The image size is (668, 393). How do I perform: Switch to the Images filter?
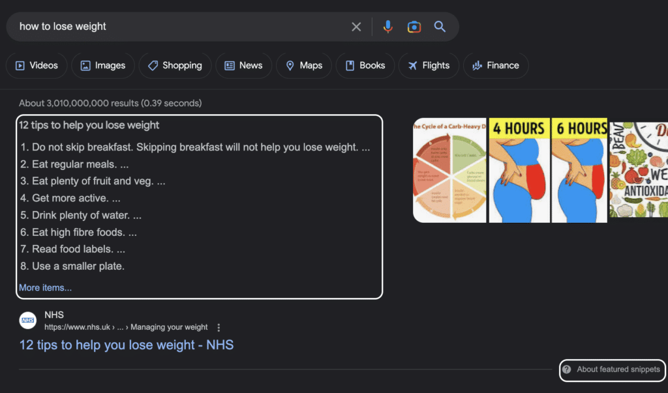click(103, 65)
